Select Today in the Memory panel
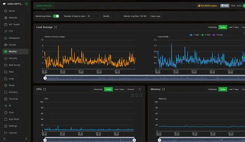 (x=223, y=89)
